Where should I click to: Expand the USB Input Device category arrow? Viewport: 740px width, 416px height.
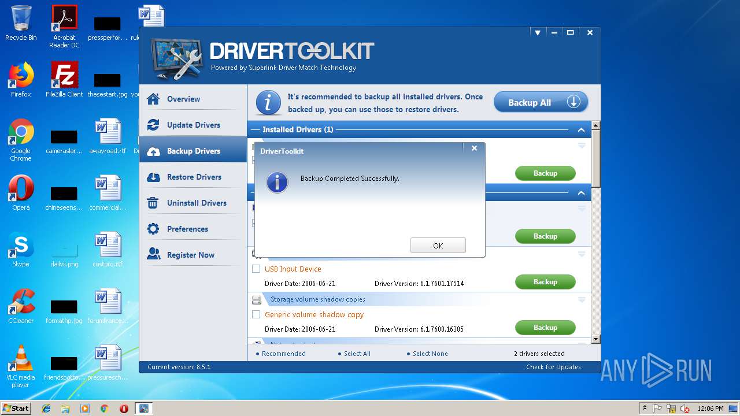coord(582,254)
